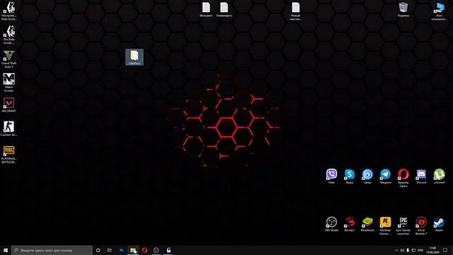Select the Skype shortcut
453x255 pixels.
(x=349, y=176)
